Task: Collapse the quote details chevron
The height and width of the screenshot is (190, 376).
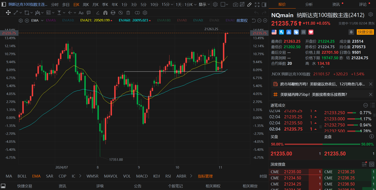Action: pyautogui.click(x=322, y=68)
